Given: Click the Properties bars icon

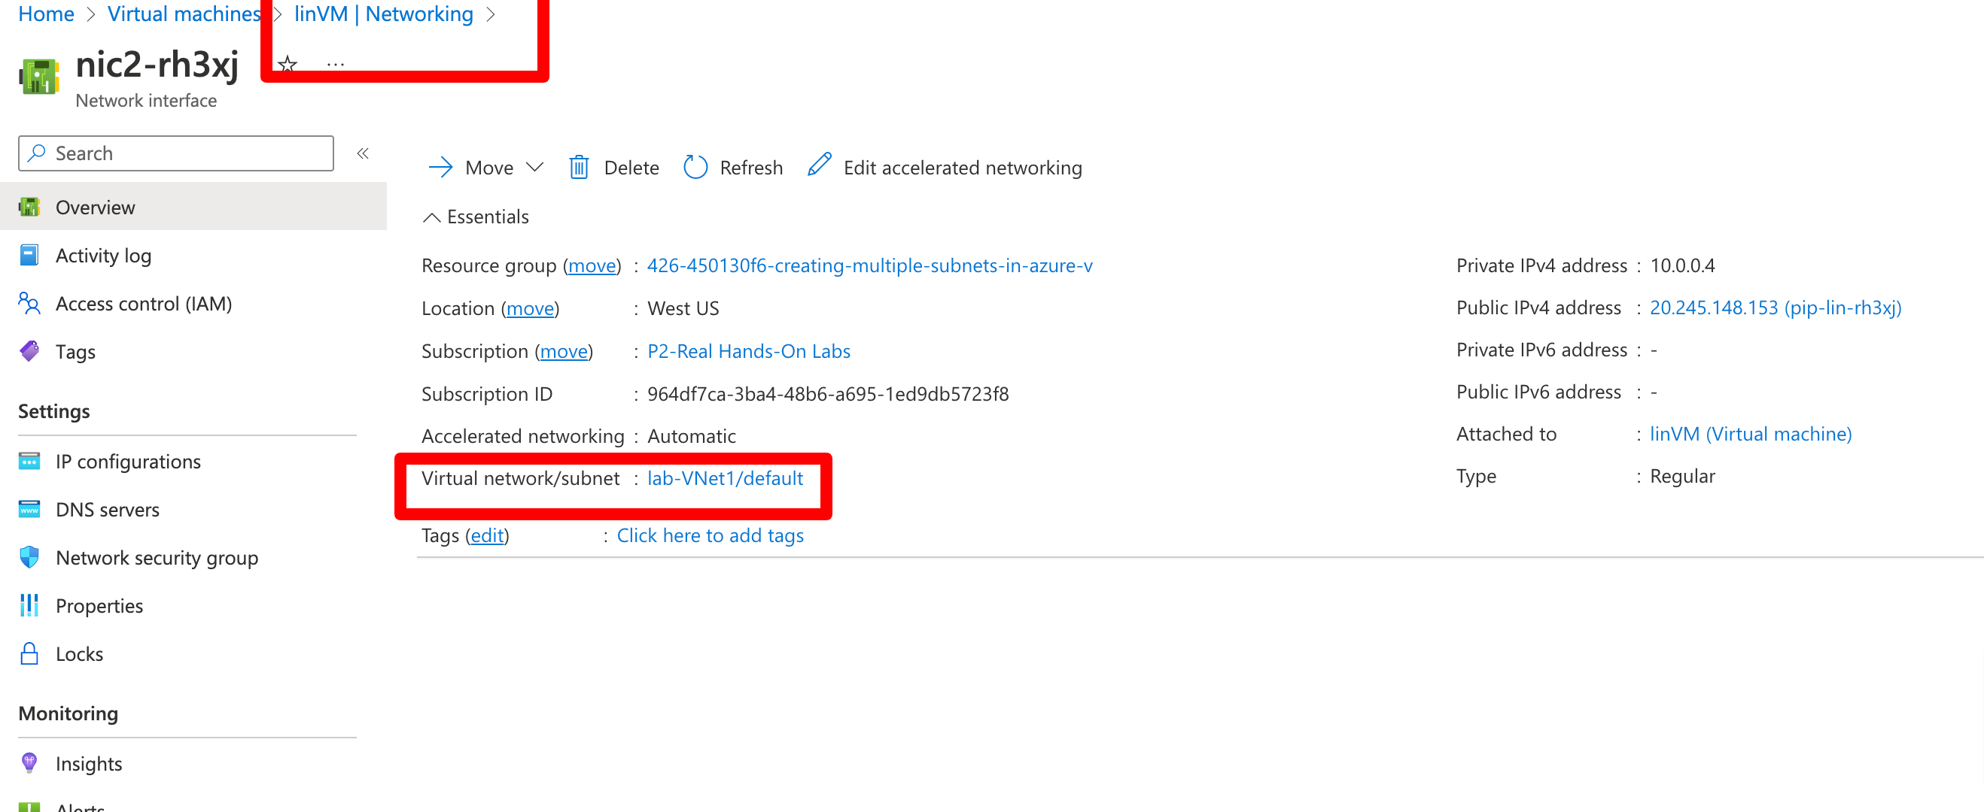Looking at the screenshot, I should (x=29, y=606).
